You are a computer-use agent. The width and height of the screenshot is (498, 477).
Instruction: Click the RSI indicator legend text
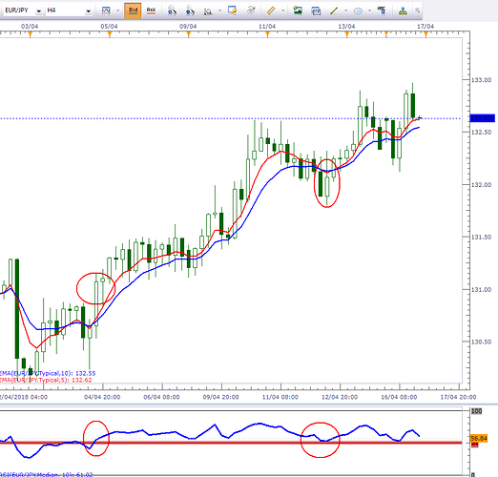click(46, 474)
